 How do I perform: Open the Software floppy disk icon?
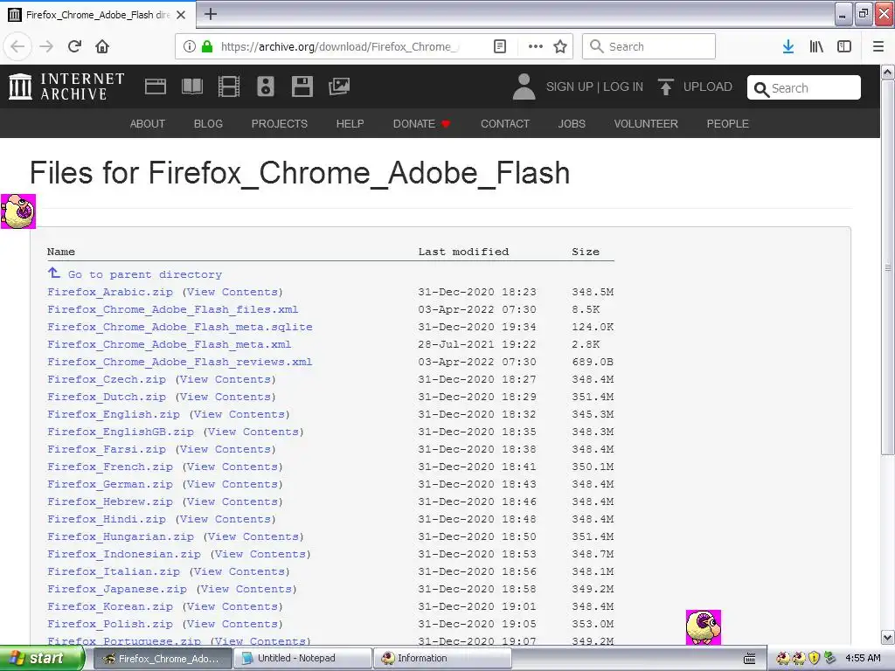tap(302, 86)
